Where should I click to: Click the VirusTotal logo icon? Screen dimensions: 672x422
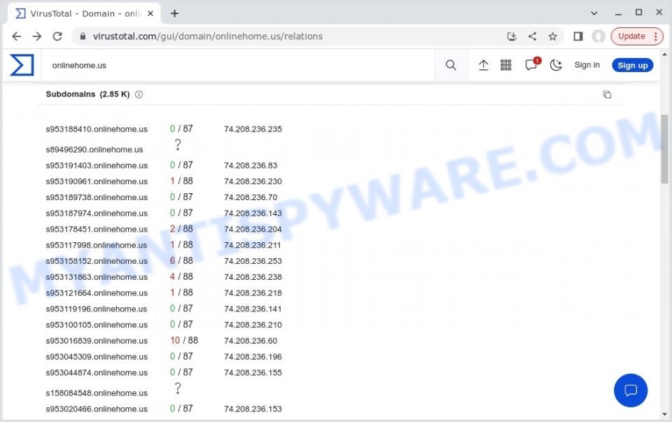(x=22, y=65)
